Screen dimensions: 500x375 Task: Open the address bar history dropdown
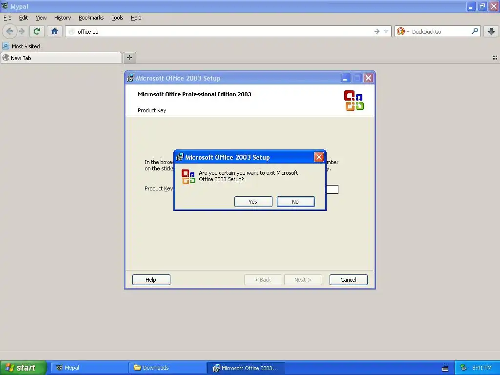click(x=386, y=31)
